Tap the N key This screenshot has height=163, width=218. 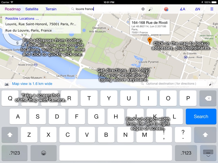tap(125, 135)
